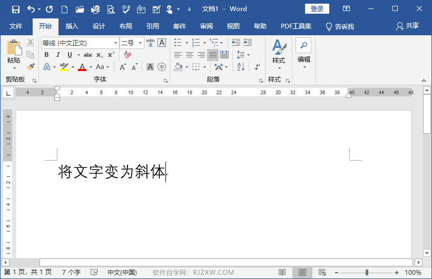The height and width of the screenshot is (279, 432).
Task: Switch to the 布局 tab
Action: point(125,26)
